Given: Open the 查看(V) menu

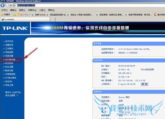Looking at the screenshot, I should [x=22, y=10].
